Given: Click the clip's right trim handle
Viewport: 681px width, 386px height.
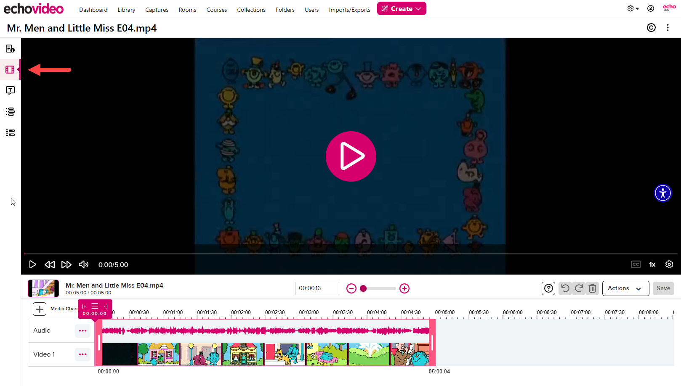Looking at the screenshot, I should point(432,343).
